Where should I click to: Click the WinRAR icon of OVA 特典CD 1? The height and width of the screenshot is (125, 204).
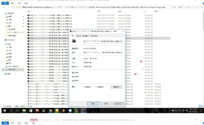pyautogui.click(x=28, y=15)
